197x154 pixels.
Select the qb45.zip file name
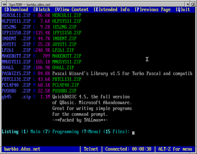click(16, 97)
